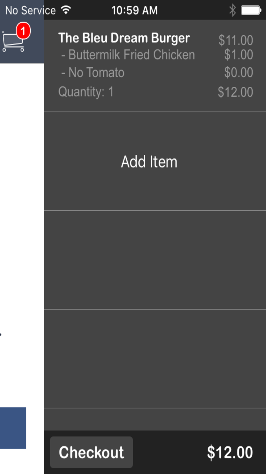266x474 pixels.
Task: Tap the red cart badge showing 1
Action: pos(23,31)
